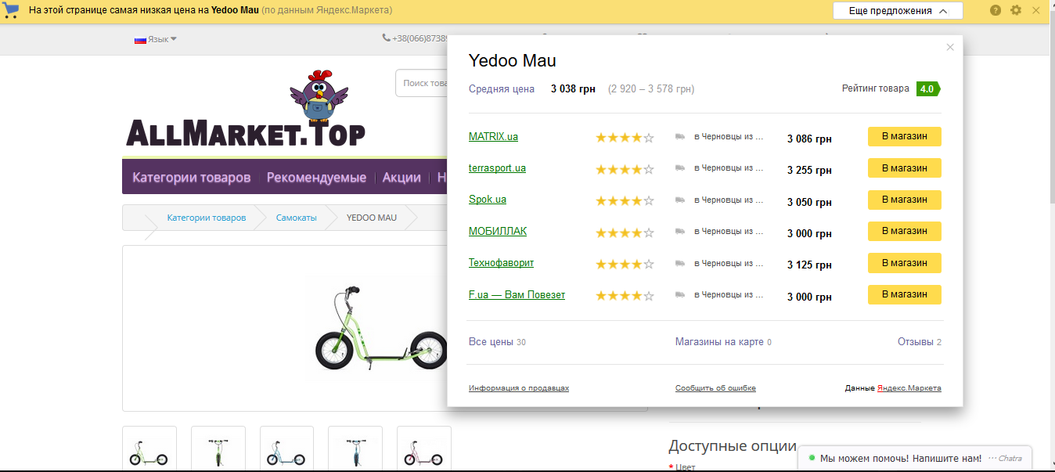Viewport: 1055px width, 472px height.
Task: Click delivery truck icon in Технофаворит row
Action: 680,263
